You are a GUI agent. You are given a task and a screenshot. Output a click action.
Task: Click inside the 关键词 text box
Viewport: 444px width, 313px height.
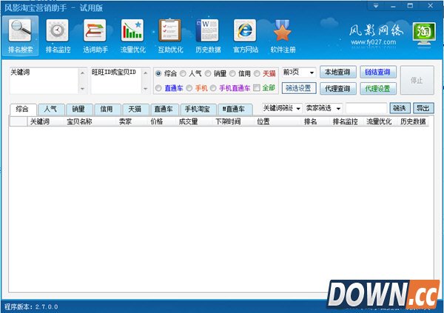44,81
